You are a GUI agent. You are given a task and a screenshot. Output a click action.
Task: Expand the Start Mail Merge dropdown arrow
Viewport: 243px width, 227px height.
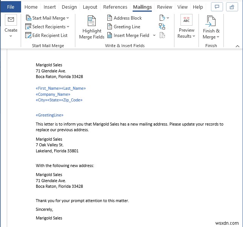pos(68,18)
